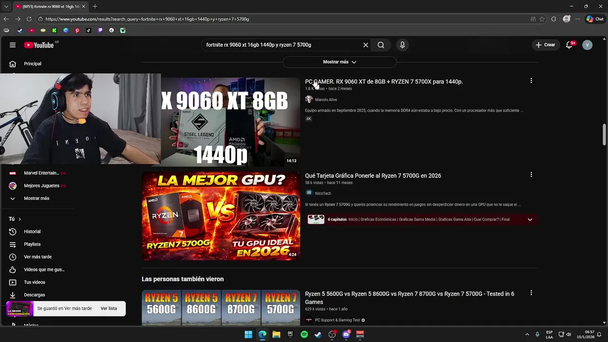608x342 pixels.
Task: Run the search with the magnifier button
Action: (x=381, y=45)
